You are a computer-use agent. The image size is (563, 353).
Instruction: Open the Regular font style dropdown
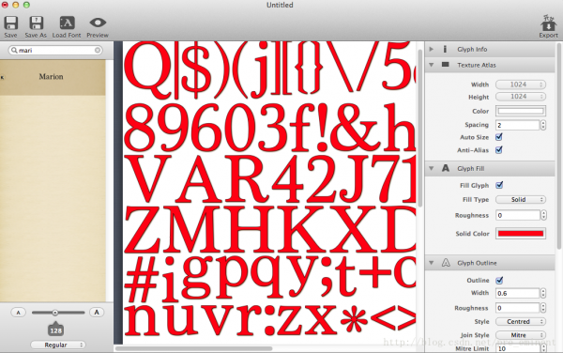pos(58,345)
